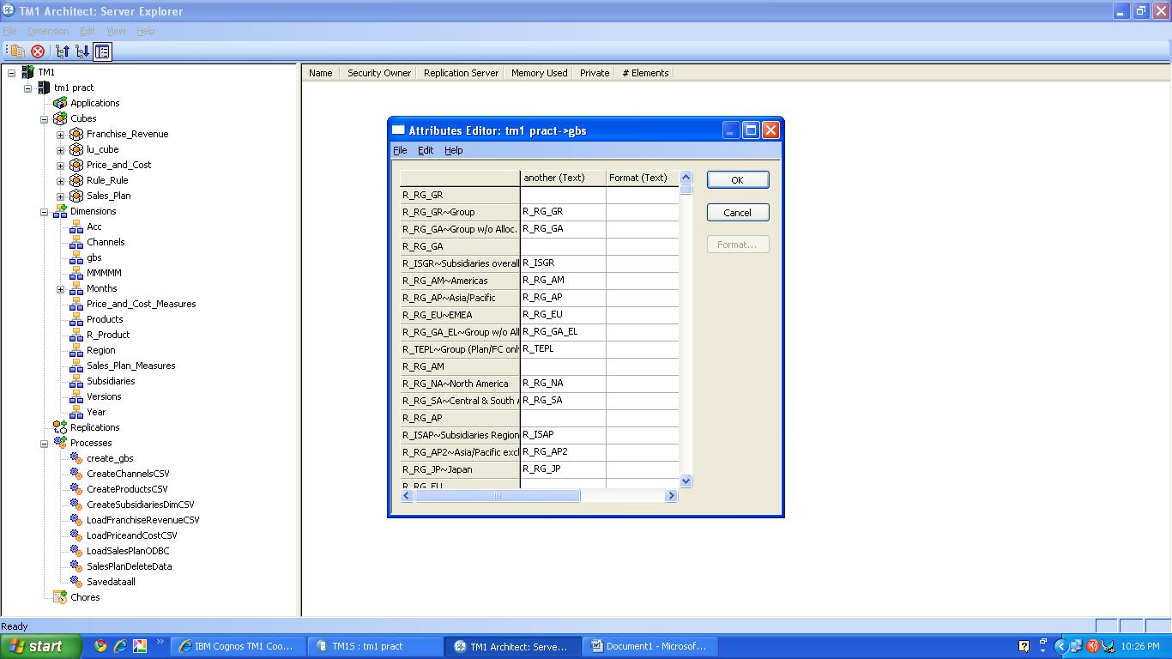The width and height of the screenshot is (1172, 659).
Task: Select the Versions dimension in tree
Action: coord(104,396)
